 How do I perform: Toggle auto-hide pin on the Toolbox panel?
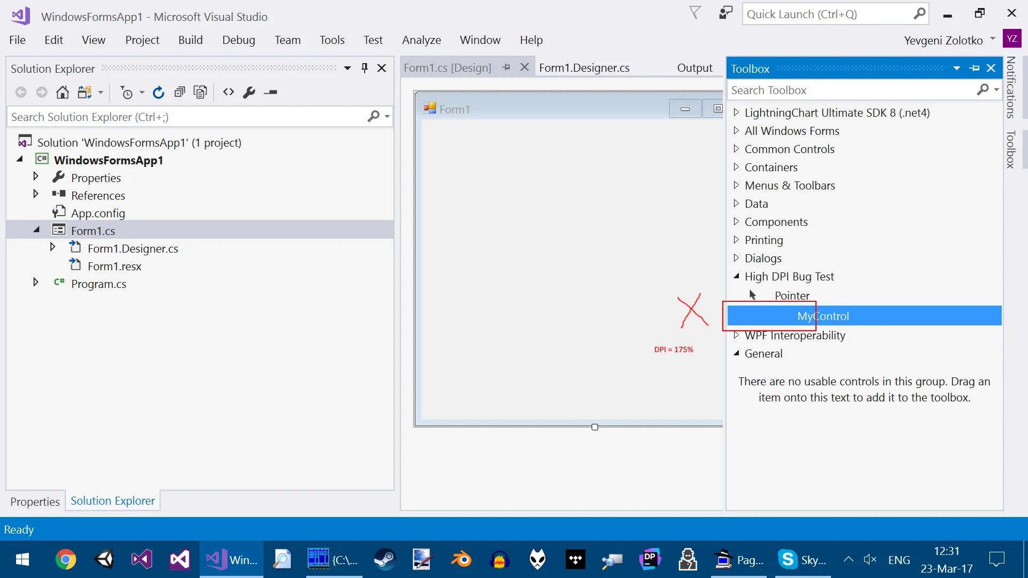click(974, 68)
